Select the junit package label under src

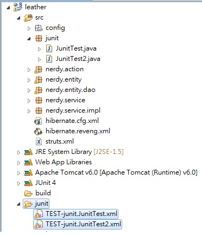click(52, 38)
